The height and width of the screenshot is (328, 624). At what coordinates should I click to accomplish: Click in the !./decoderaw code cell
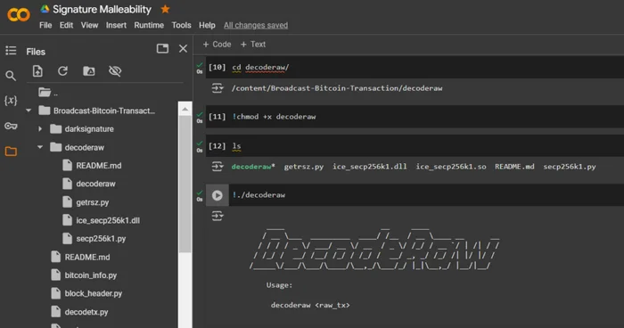tap(426, 195)
